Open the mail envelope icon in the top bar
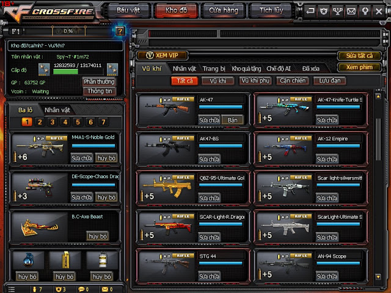This screenshot has width=391, height=293. (351, 11)
